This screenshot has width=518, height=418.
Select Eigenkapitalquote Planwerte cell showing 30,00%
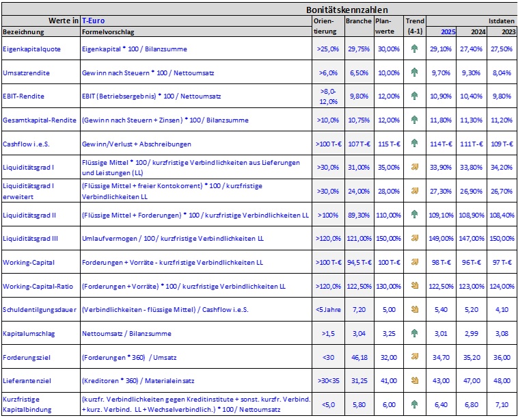point(388,49)
